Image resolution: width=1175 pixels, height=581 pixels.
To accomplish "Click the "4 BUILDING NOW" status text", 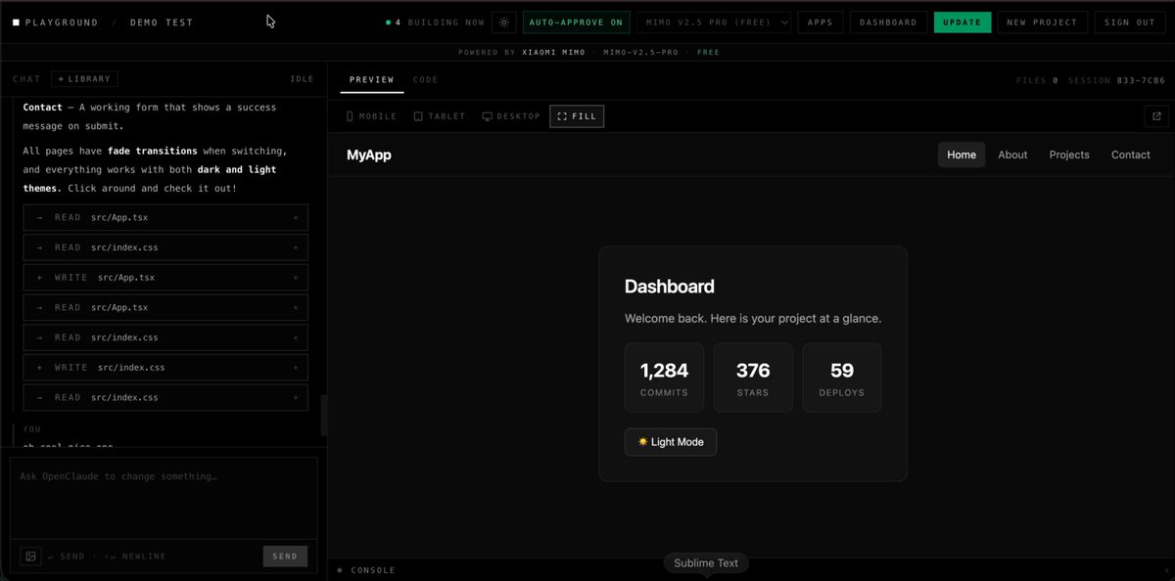I will point(440,22).
